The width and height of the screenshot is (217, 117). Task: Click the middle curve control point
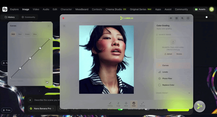click(x=30, y=58)
